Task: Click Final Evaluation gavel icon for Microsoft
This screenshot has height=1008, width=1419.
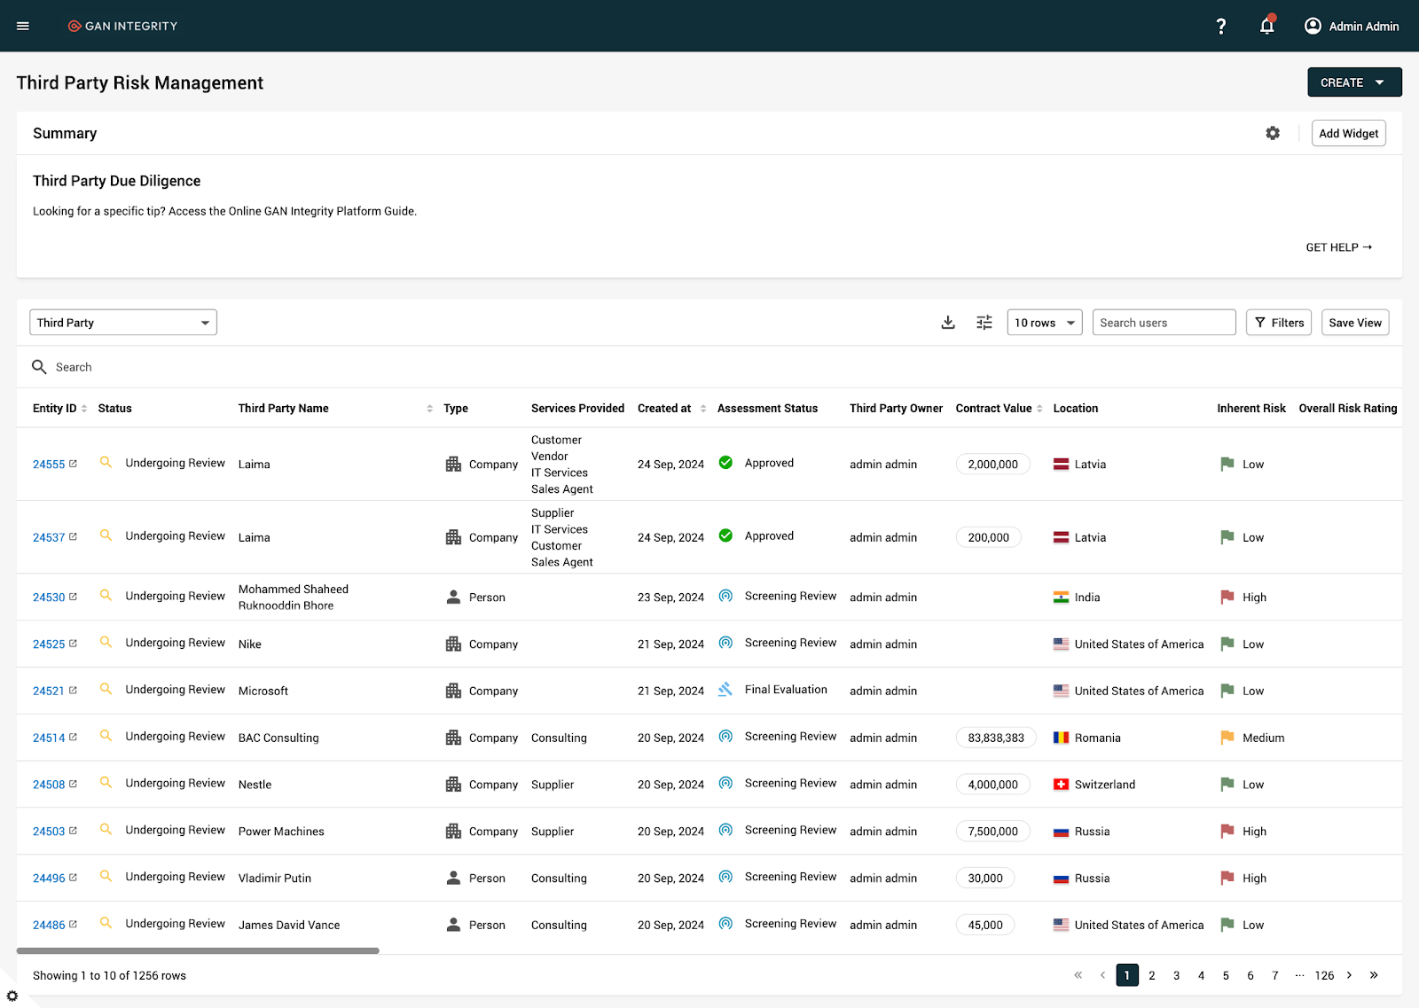Action: [x=725, y=690]
